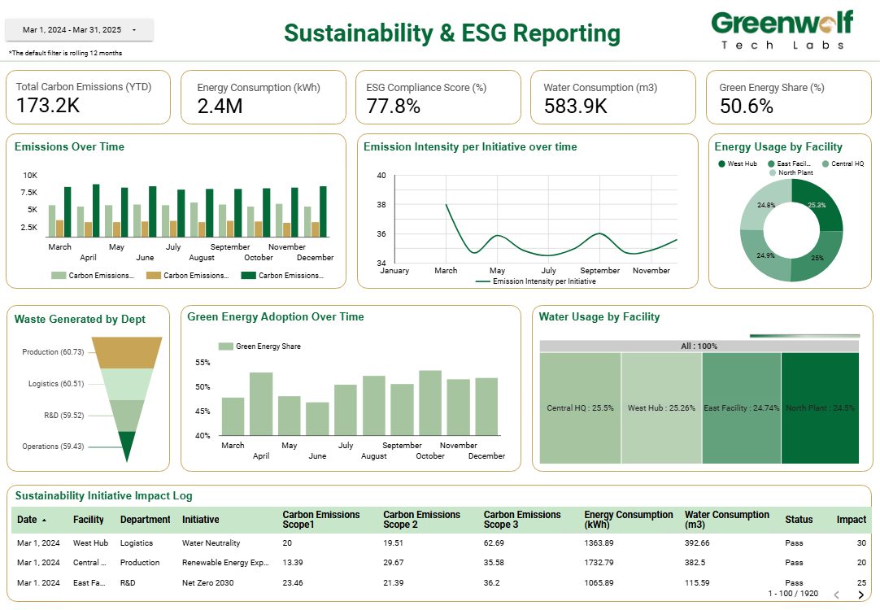Click the Production funnel segment
Viewport: 880px width, 610px height.
pyautogui.click(x=127, y=352)
